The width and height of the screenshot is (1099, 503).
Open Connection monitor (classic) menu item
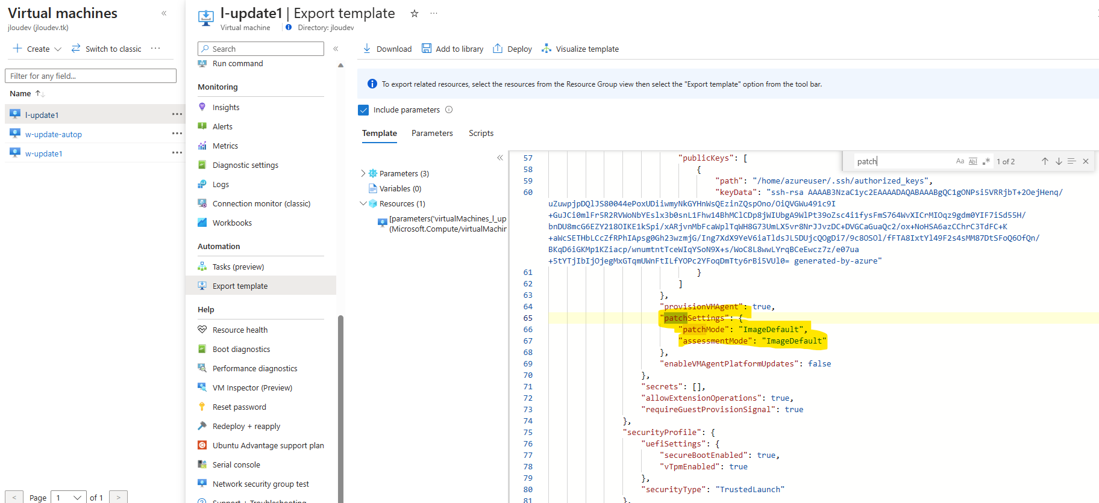pyautogui.click(x=261, y=203)
